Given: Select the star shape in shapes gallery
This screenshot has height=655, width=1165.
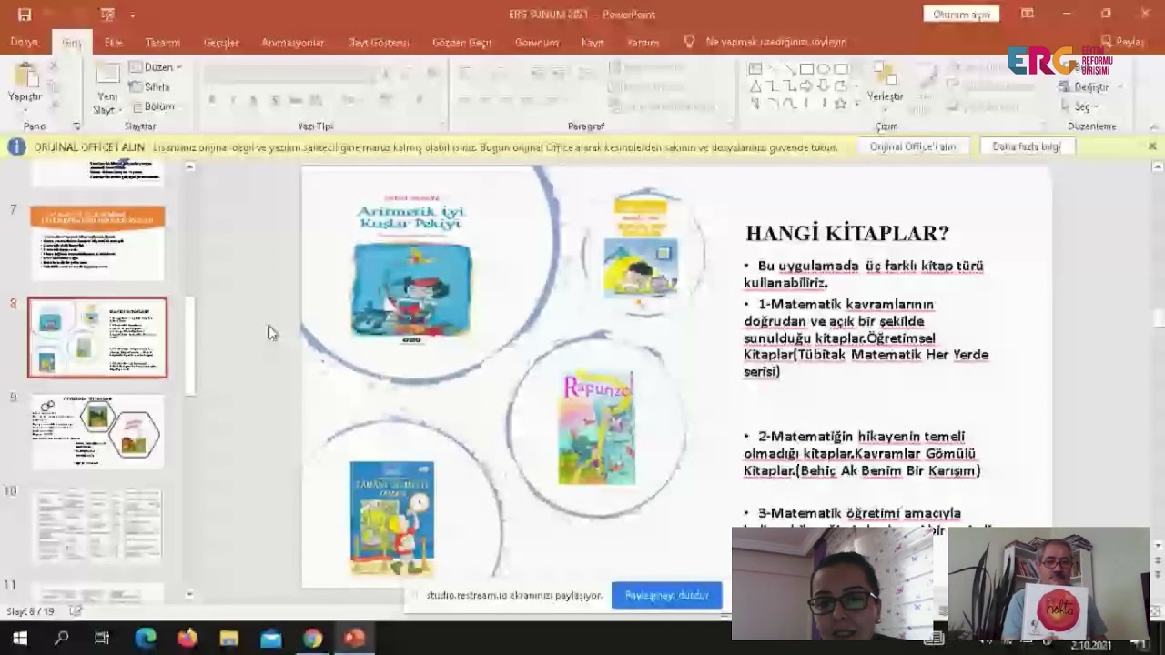Looking at the screenshot, I should [x=841, y=104].
